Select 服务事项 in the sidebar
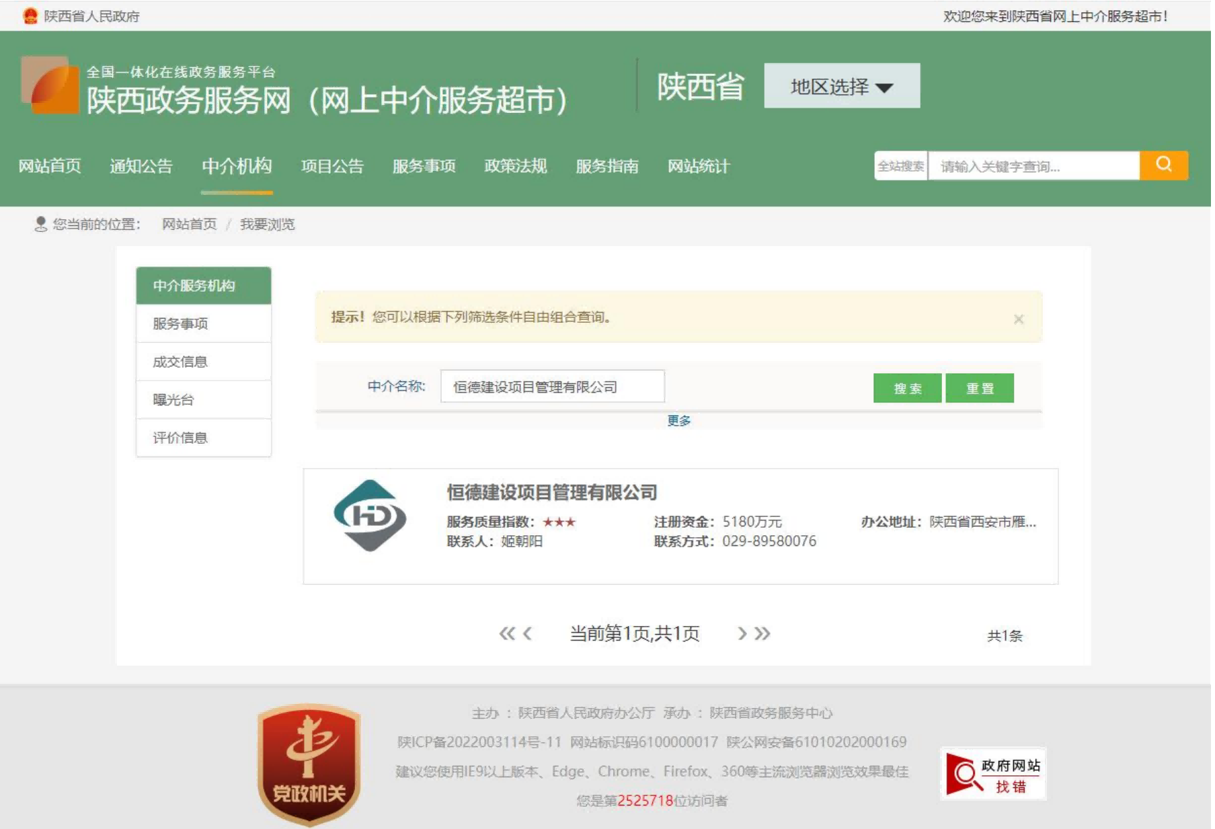1215x829 pixels. tap(204, 325)
